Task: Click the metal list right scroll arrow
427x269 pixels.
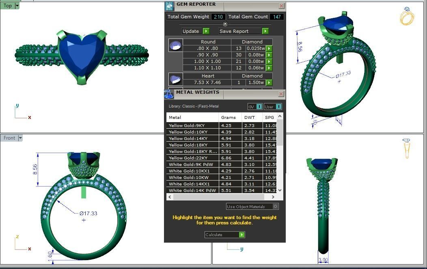Action: point(273,197)
